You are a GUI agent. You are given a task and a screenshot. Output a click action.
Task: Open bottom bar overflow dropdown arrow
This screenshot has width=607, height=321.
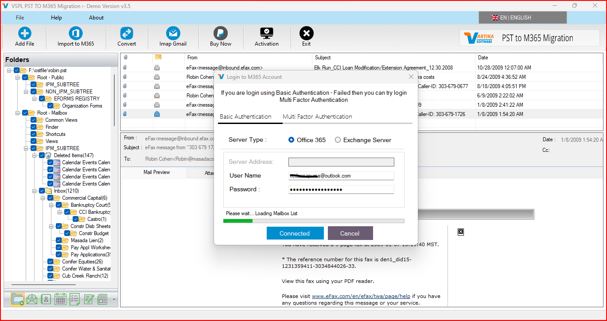coord(114,300)
